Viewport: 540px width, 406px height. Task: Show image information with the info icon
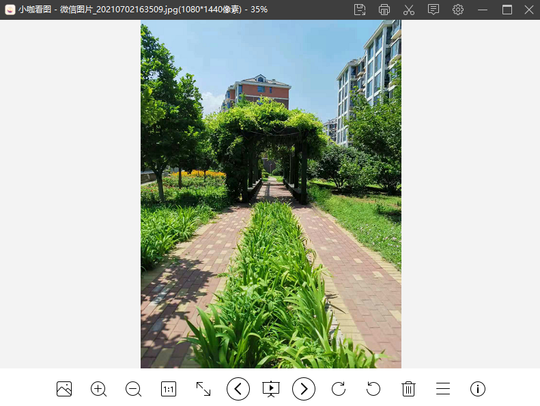click(478, 389)
